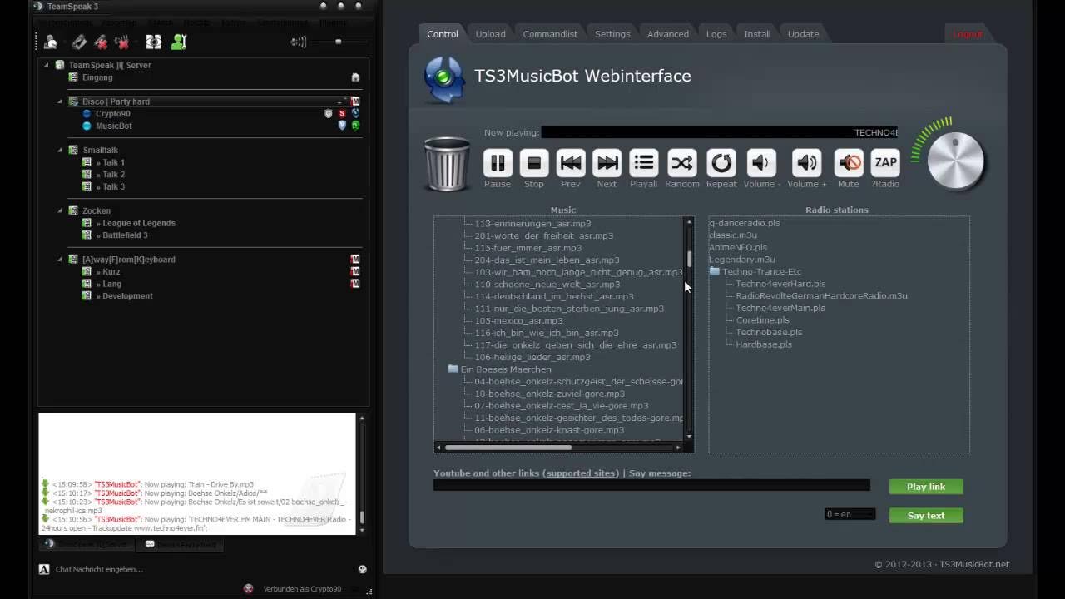Skip to next track with Next
This screenshot has width=1065, height=599.
click(607, 163)
